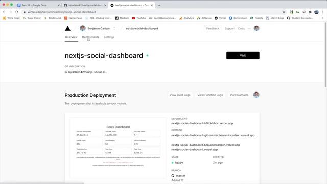Close the nextjs-social-dashboard Vercel tab

pos(152,5)
